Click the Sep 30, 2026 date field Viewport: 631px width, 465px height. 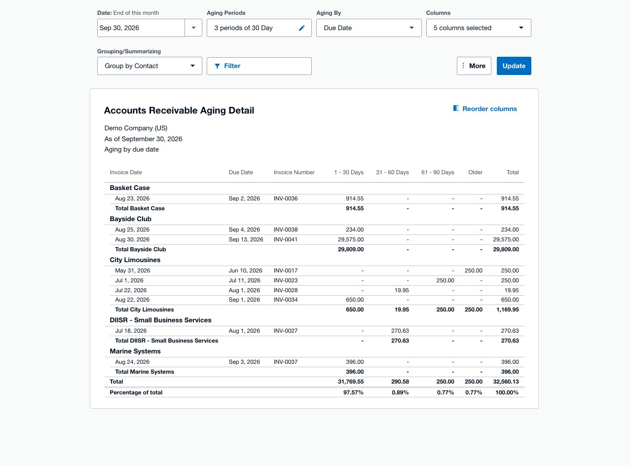pos(141,28)
